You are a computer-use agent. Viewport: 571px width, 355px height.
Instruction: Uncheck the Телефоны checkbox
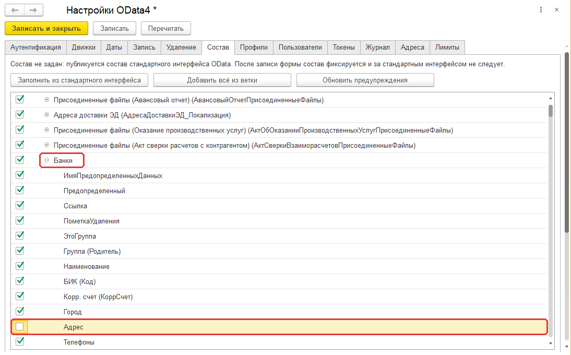coord(20,342)
